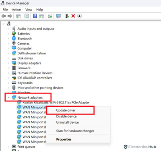Open the Action menu
Image resolution: width=161 pixels, height=151 pixels.
tap(17, 10)
